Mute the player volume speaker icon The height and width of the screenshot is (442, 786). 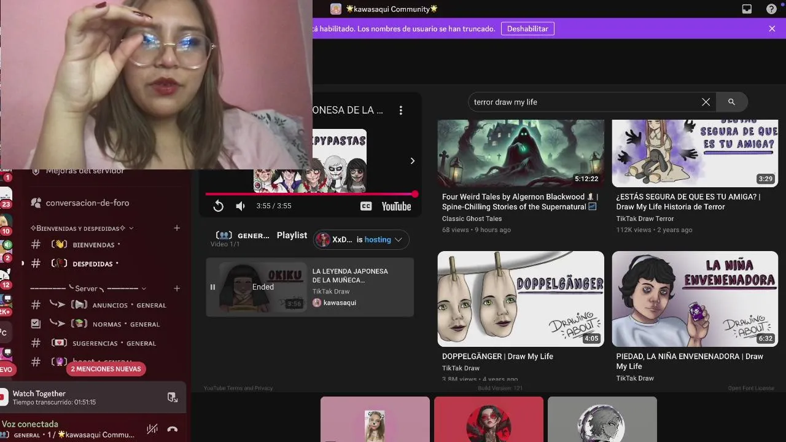coord(241,206)
